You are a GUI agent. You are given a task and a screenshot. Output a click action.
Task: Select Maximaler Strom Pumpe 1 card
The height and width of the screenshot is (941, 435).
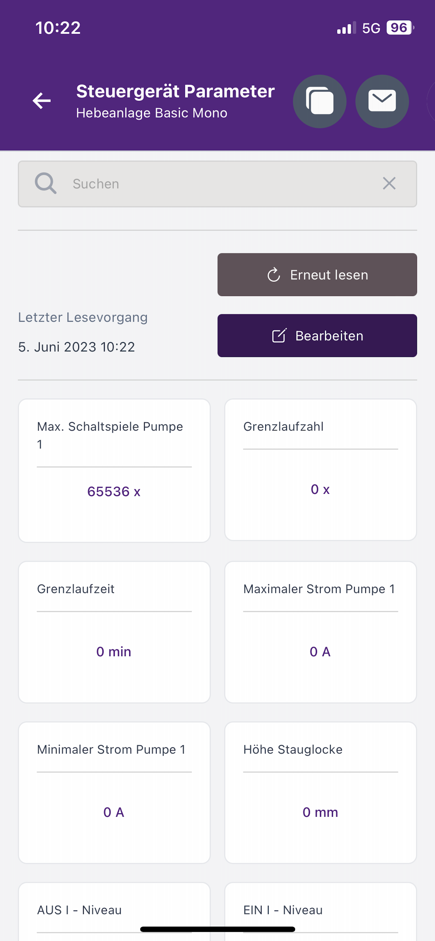[320, 632]
